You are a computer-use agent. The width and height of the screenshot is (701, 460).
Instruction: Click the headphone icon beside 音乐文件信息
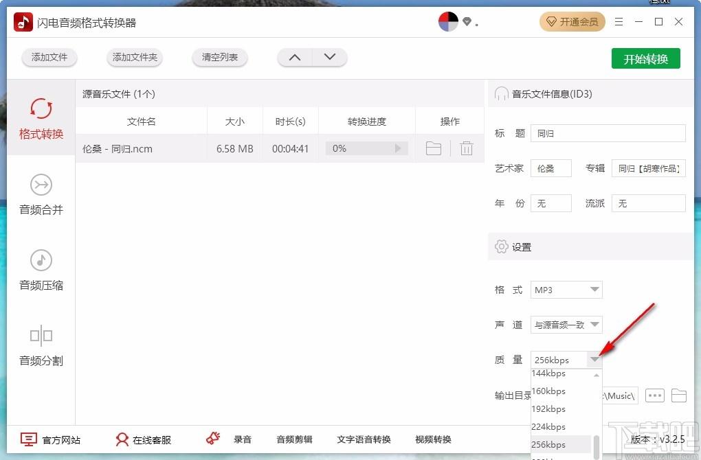[501, 94]
